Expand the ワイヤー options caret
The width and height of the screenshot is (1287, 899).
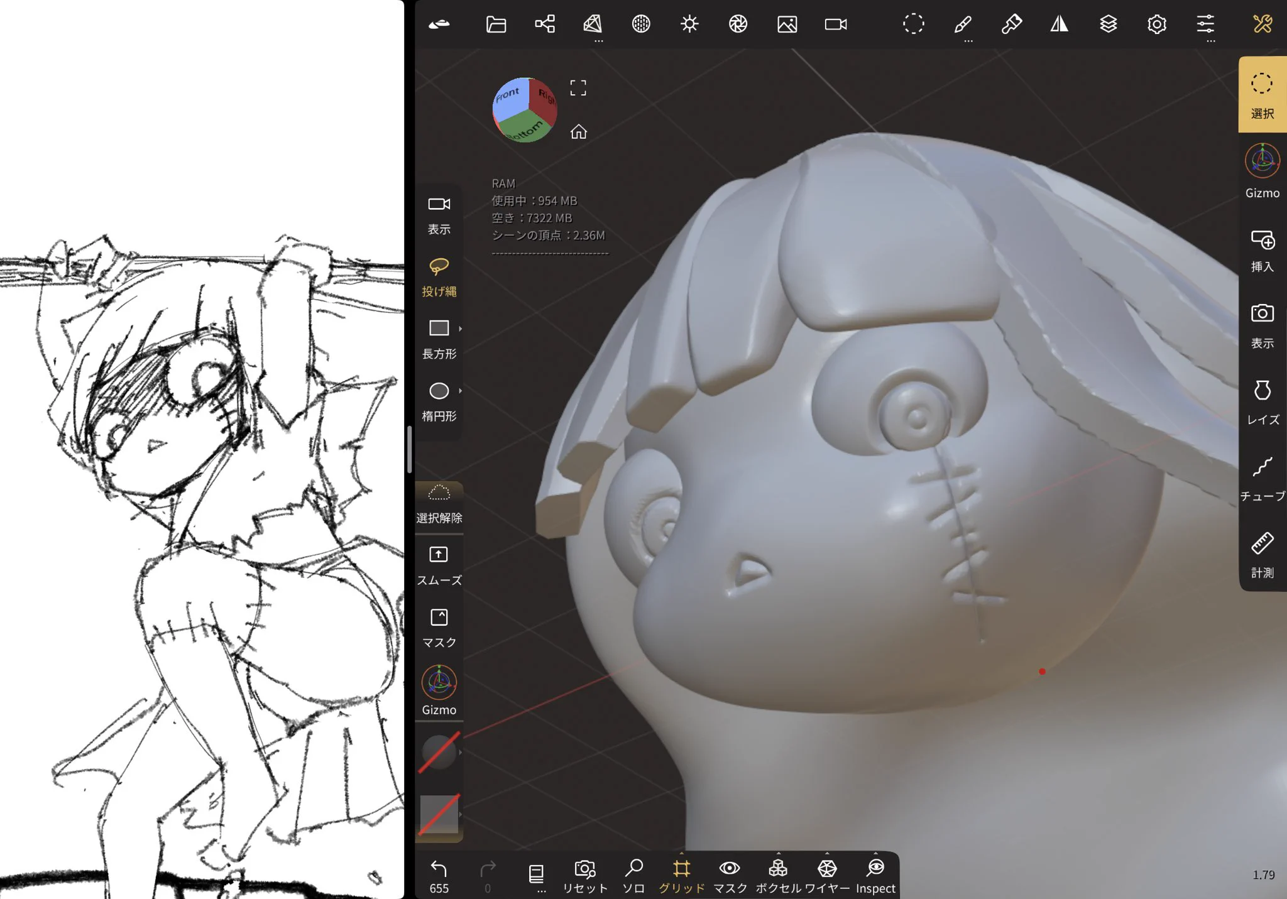tap(827, 854)
